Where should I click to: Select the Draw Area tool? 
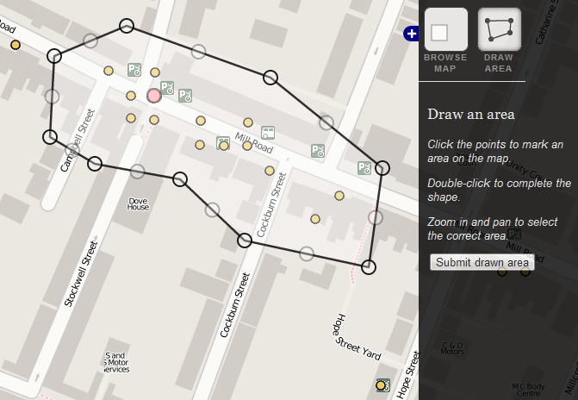(499, 29)
